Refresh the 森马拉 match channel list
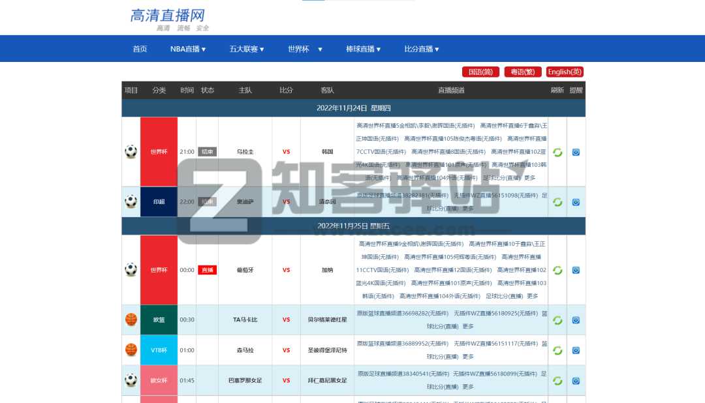 point(557,350)
